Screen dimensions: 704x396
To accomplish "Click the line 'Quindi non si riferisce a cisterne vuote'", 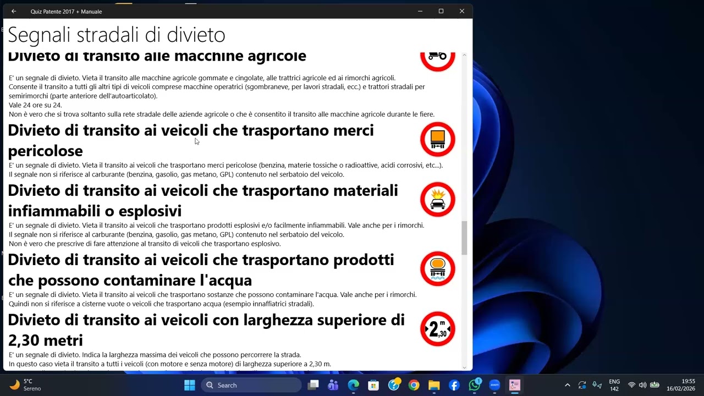I will (x=161, y=304).
